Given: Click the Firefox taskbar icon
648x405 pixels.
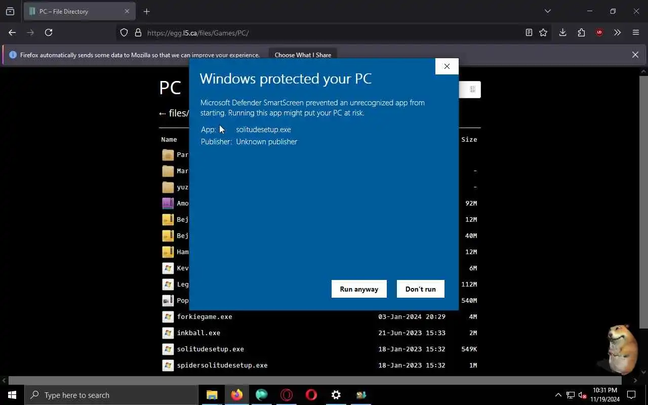Looking at the screenshot, I should 237,395.
